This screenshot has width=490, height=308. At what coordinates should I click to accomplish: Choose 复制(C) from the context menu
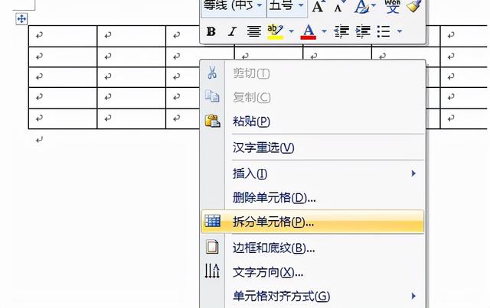coord(312,97)
